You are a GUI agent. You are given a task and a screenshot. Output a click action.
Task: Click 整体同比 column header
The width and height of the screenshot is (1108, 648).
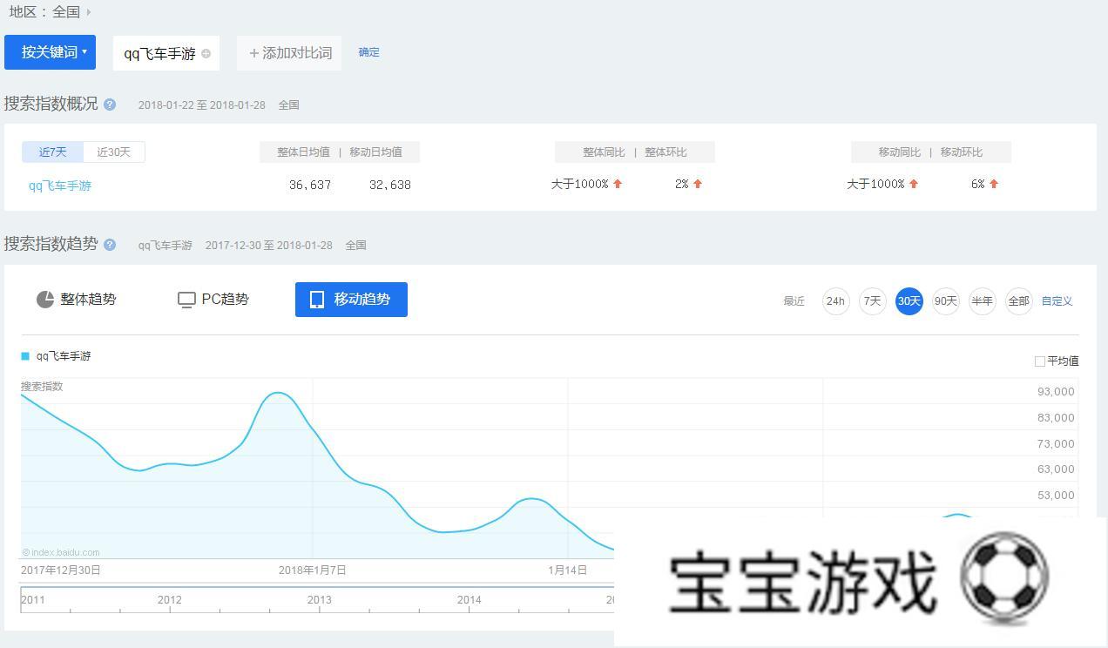(x=604, y=152)
